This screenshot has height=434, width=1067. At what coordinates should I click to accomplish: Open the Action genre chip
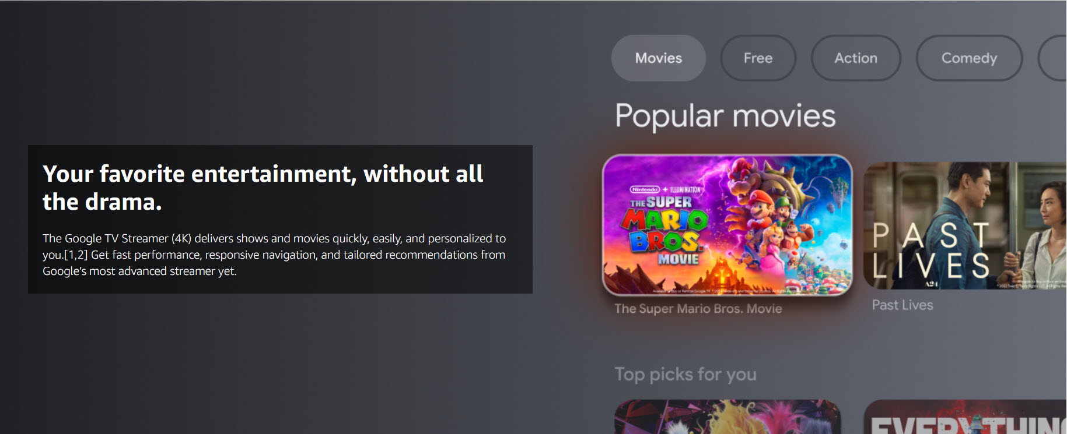tap(856, 58)
